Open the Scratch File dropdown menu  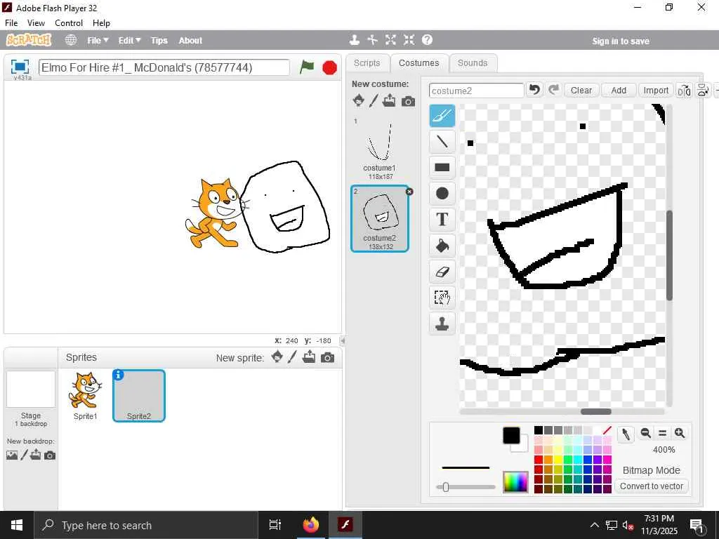coord(98,40)
